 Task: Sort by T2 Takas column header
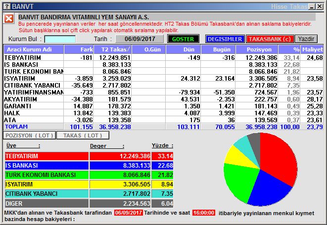(113, 49)
